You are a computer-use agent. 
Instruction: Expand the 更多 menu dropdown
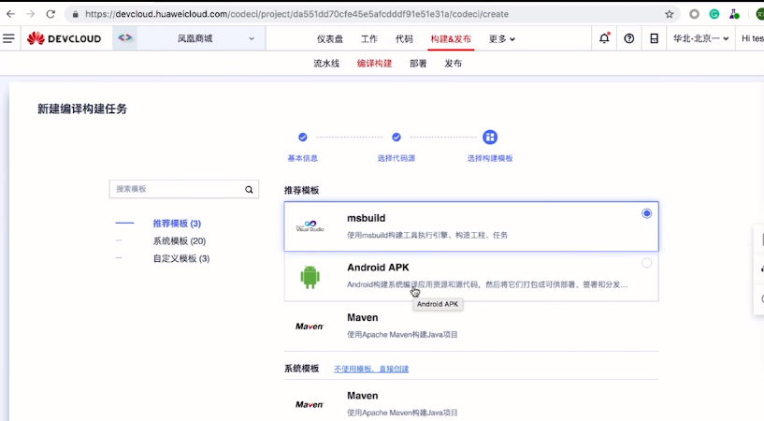(x=502, y=39)
